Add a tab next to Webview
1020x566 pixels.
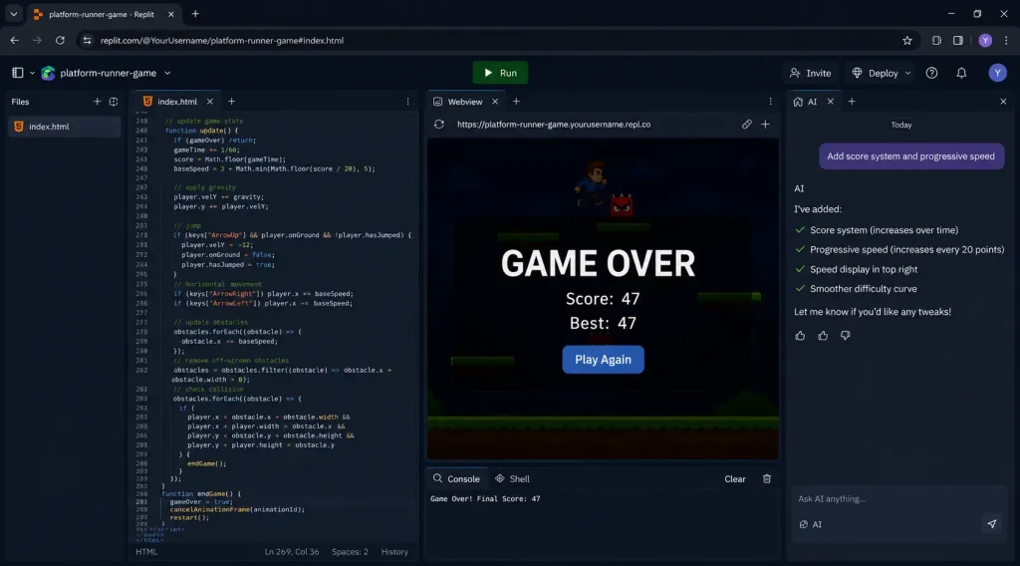[516, 102]
